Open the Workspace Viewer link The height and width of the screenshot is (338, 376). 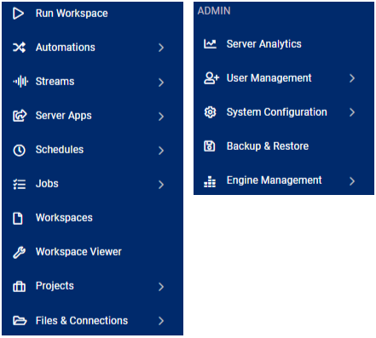78,252
